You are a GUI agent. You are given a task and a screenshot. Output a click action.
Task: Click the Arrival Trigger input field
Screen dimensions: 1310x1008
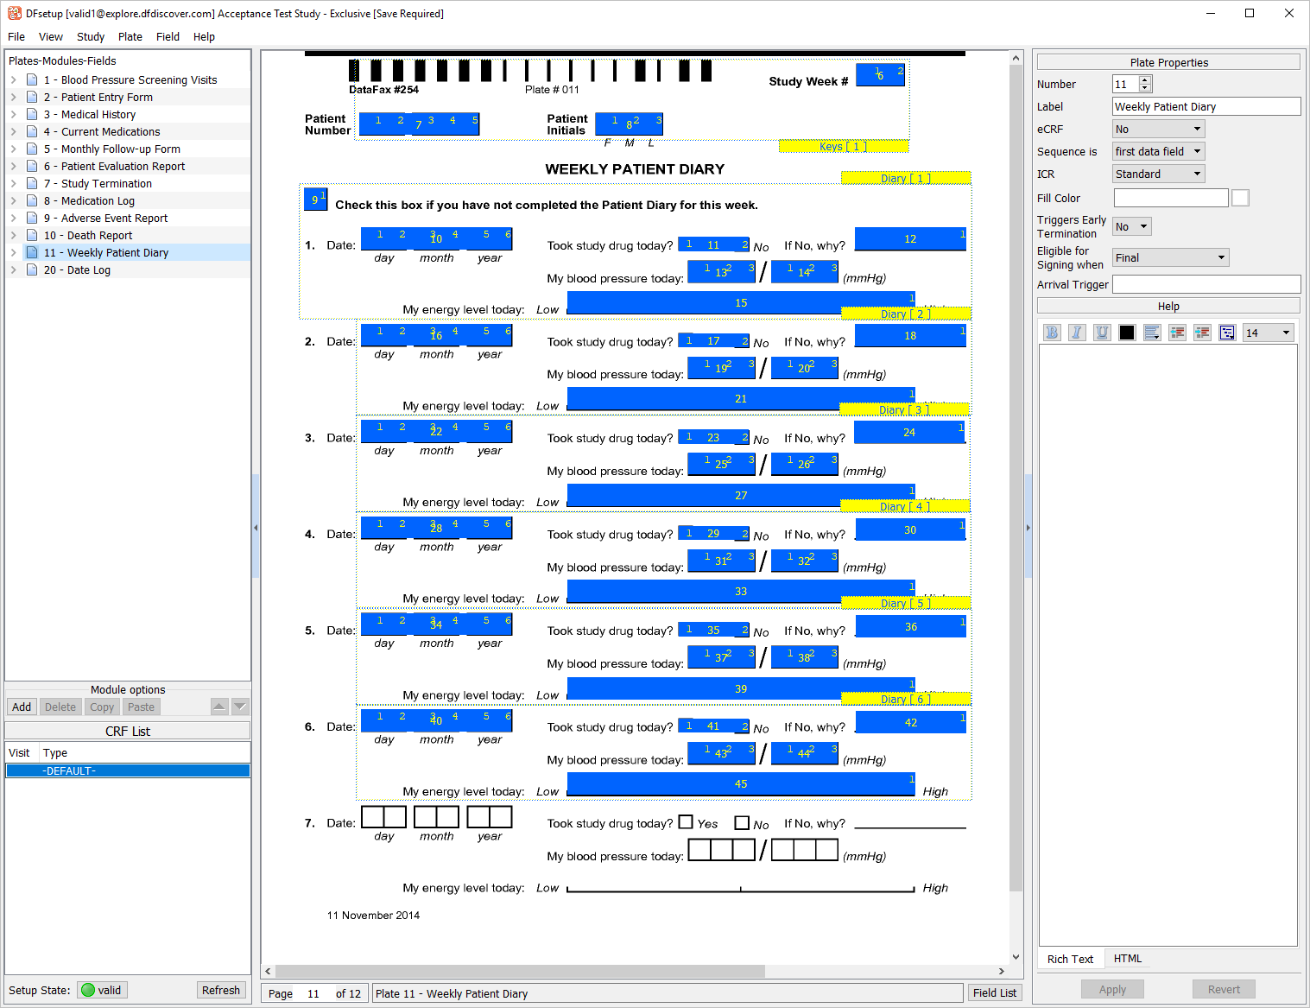(1206, 284)
